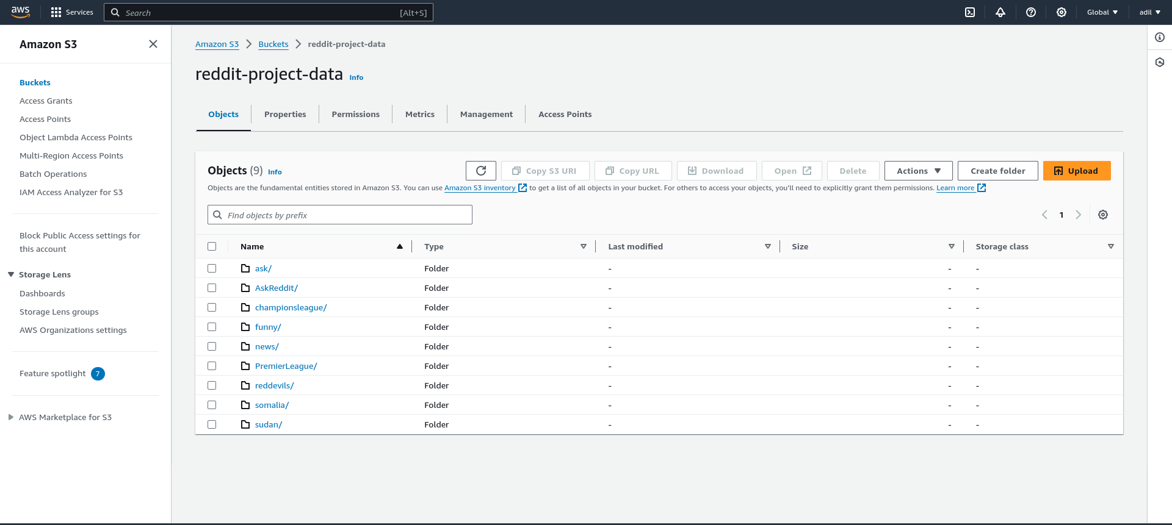The height and width of the screenshot is (525, 1172).
Task: Click the reddevils/ folder icon
Action: pos(245,385)
